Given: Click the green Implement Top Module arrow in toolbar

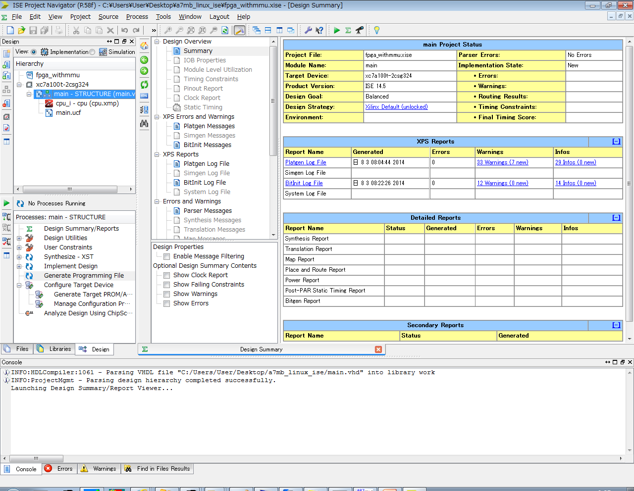Looking at the screenshot, I should pos(337,30).
